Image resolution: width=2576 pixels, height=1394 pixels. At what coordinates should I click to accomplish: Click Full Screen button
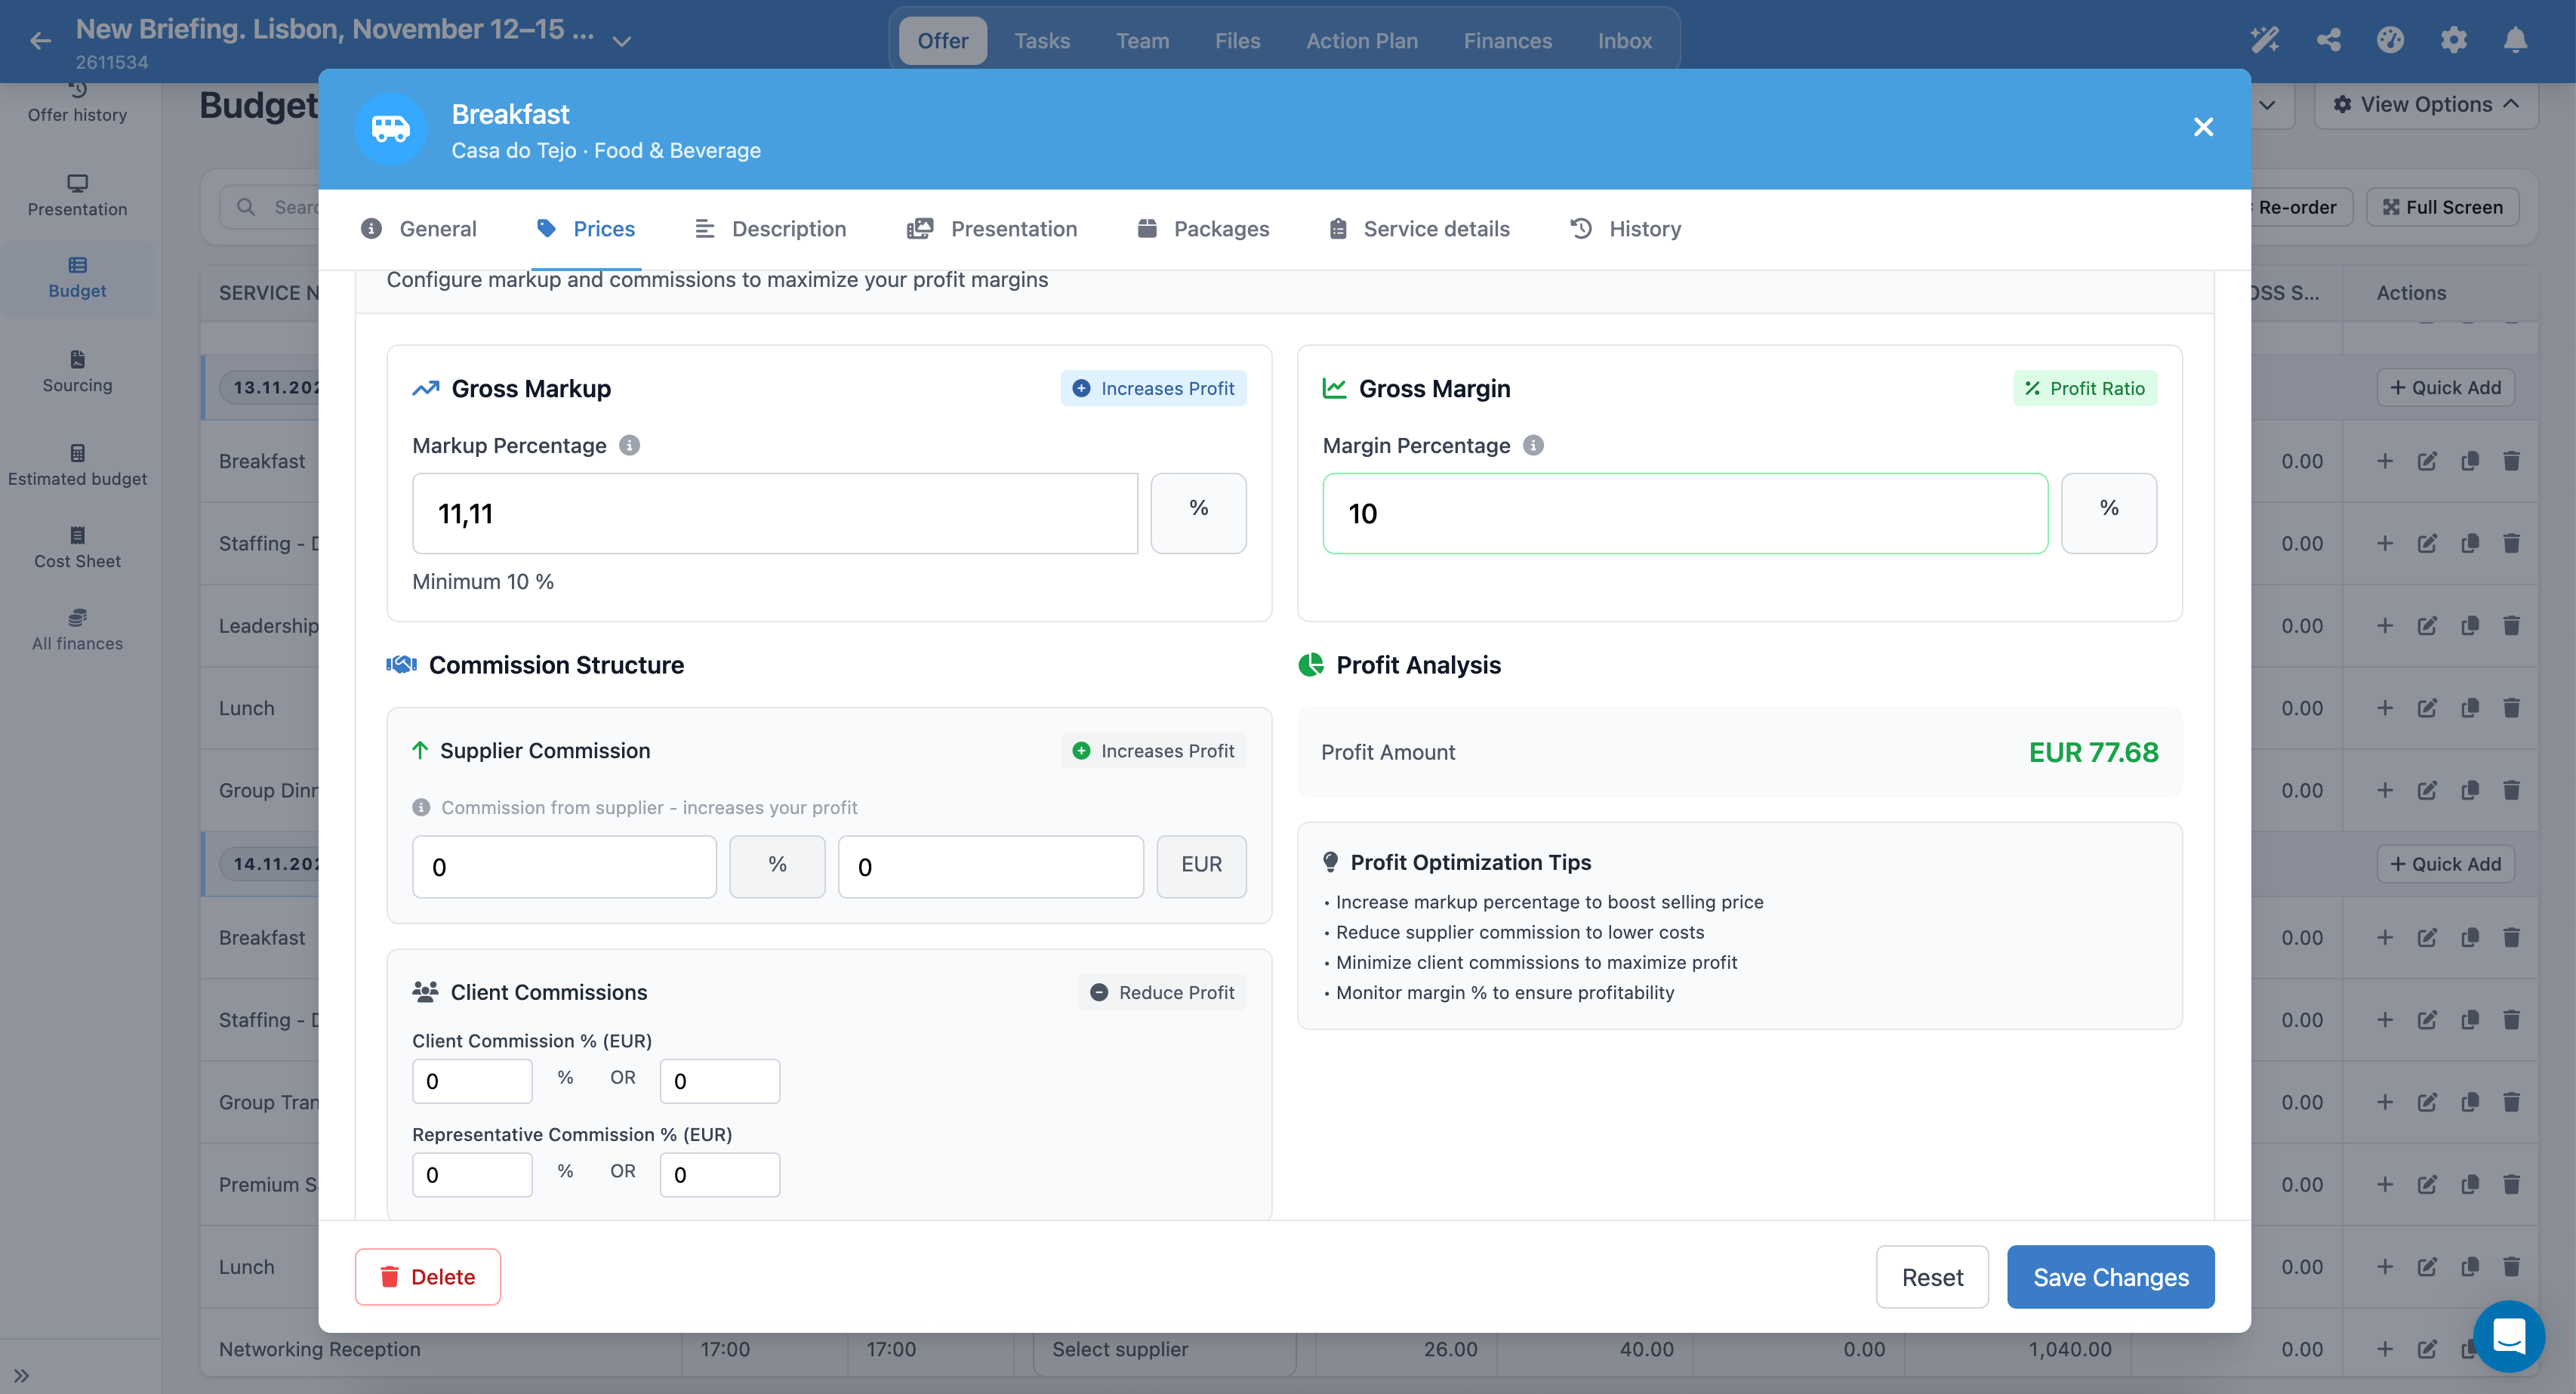(x=2442, y=207)
